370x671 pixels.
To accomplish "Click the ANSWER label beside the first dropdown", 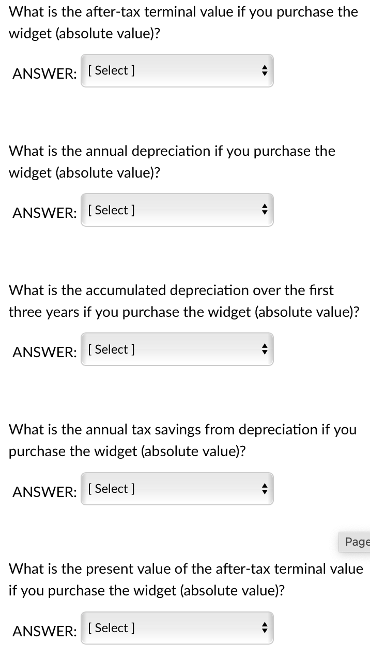I will pos(44,74).
